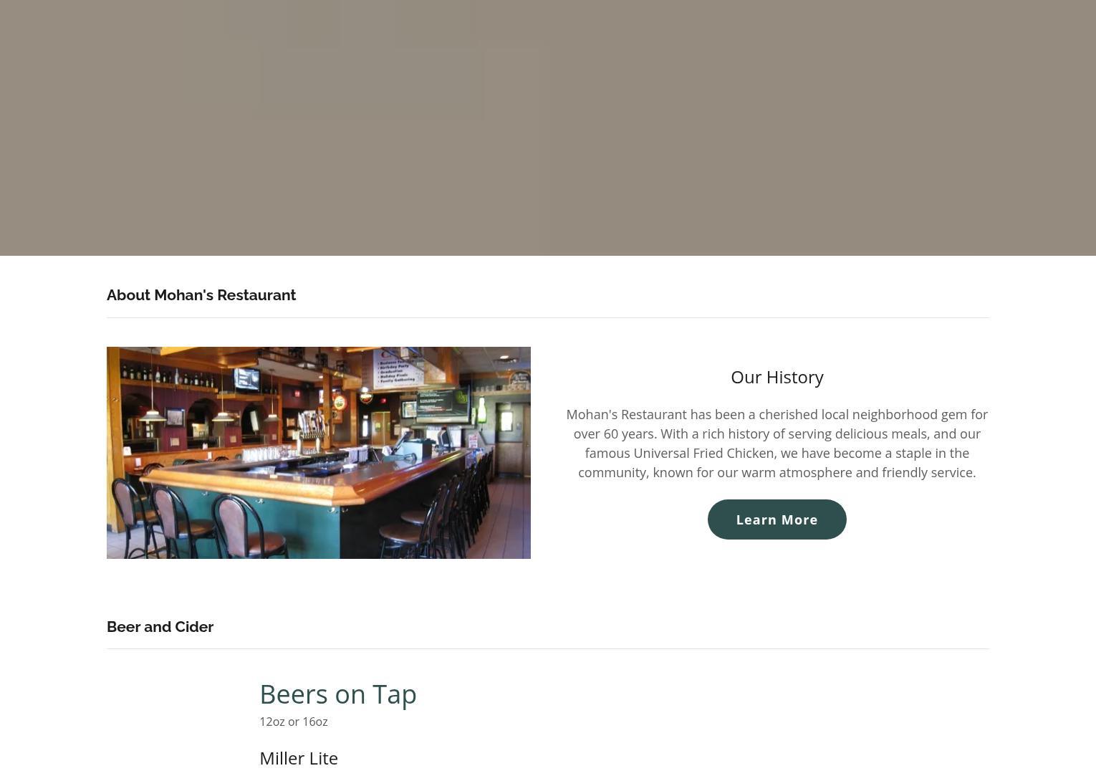
Task: Select the Beers on Tap heading
Action: 338,694
